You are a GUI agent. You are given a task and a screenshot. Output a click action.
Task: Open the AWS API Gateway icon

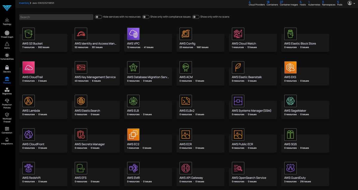point(186,168)
